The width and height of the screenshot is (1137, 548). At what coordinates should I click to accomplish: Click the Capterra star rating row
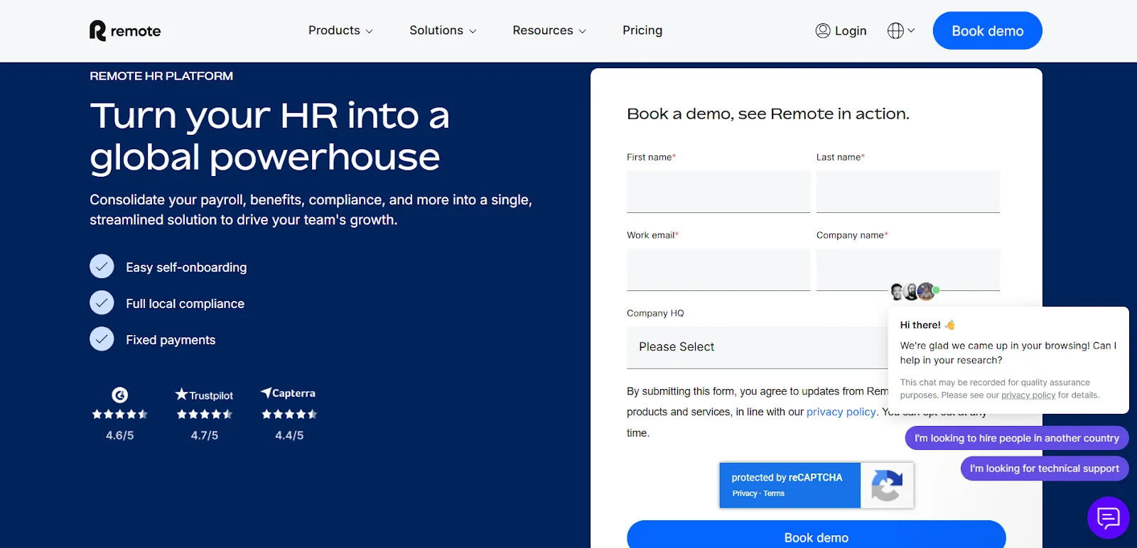tap(289, 414)
